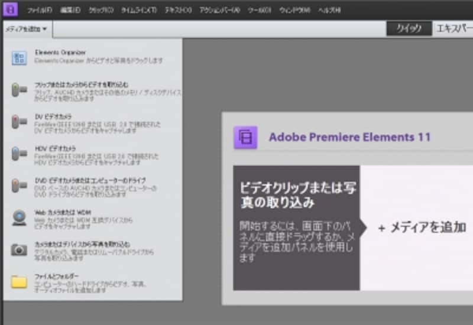473x325 pixels.
Task: Open the 編集(E) menu
Action: pos(70,10)
